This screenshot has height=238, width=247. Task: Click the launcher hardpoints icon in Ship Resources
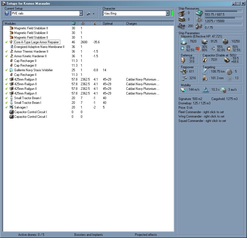pos(181,20)
